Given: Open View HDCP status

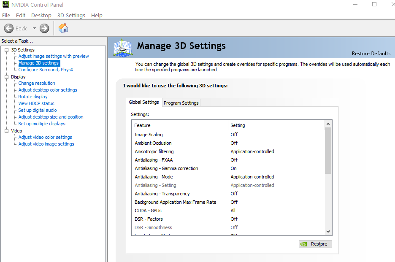Looking at the screenshot, I should pos(36,103).
